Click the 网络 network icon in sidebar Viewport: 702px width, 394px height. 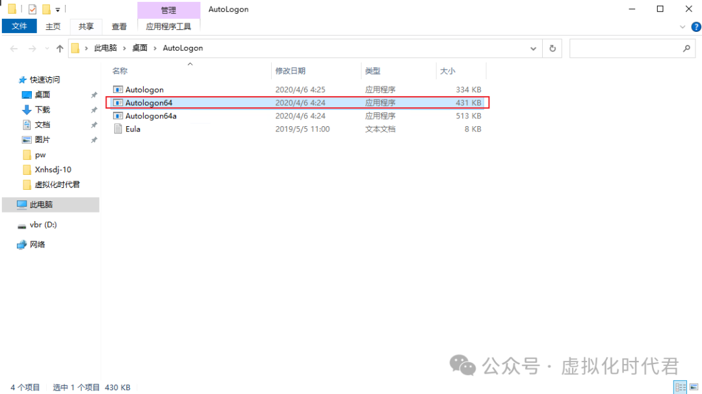[21, 244]
